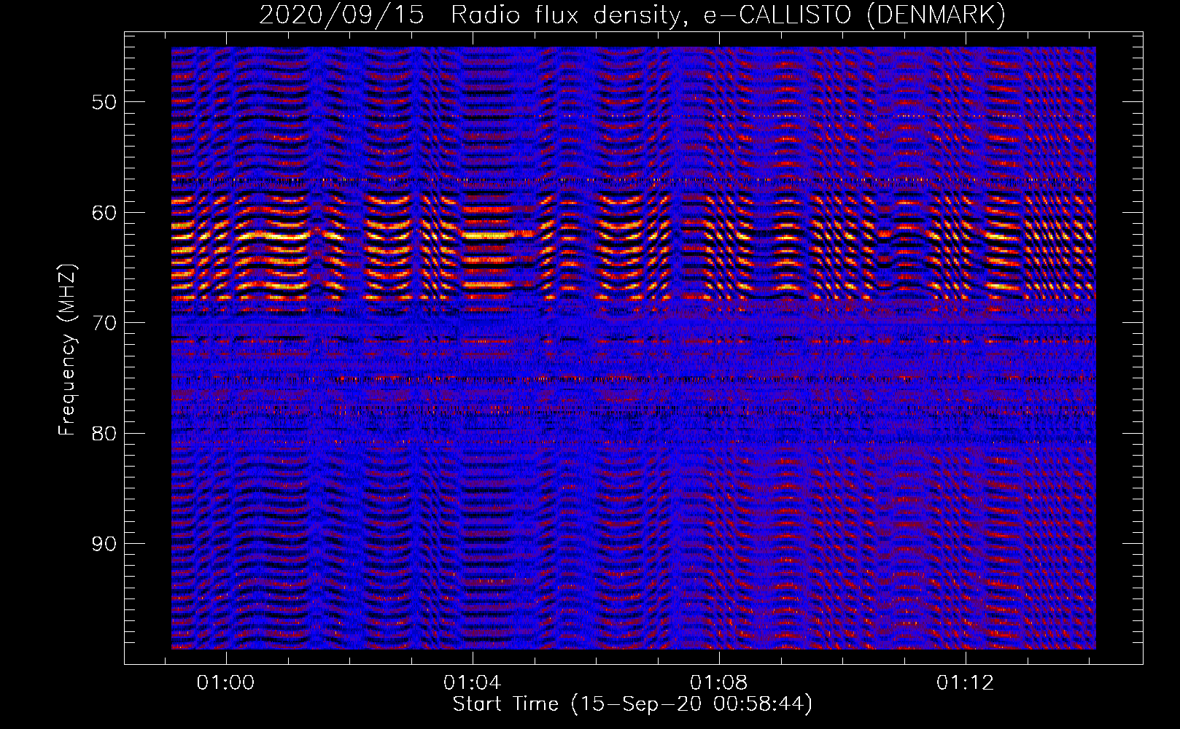Click the 01:00 time tick label
The height and width of the screenshot is (729, 1180).
[226, 682]
